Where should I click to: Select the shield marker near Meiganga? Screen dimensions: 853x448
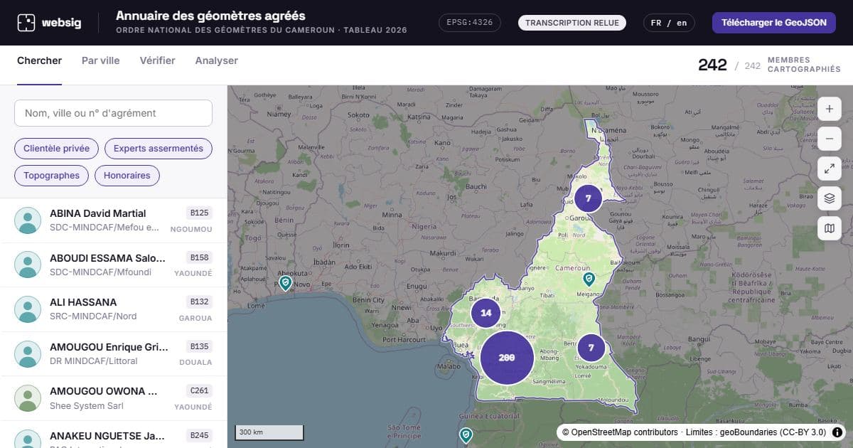(589, 279)
